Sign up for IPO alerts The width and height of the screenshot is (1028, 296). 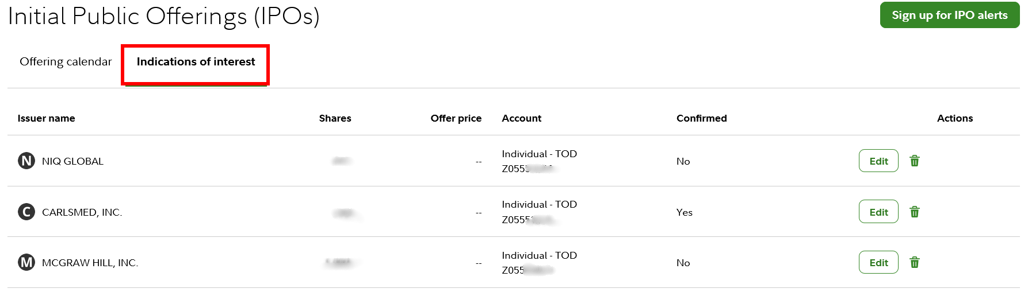tap(950, 15)
